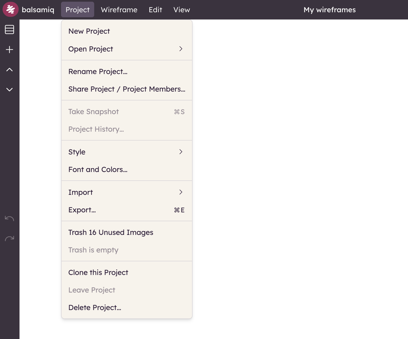Click the undo arrow icon

pos(9,218)
